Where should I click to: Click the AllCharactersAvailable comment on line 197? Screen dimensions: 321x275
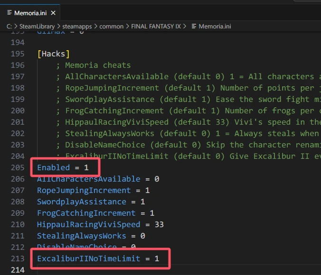point(189,77)
